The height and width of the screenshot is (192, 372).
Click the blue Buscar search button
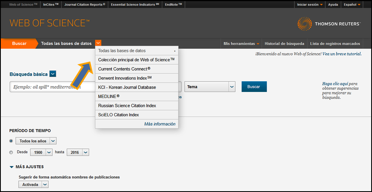click(x=254, y=87)
